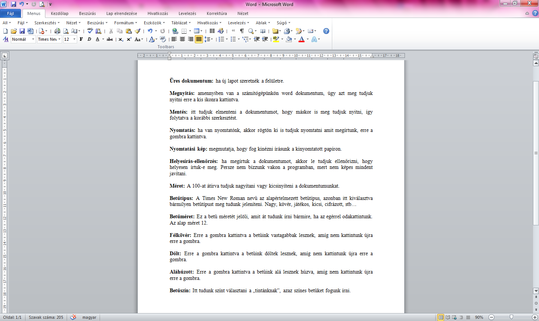Image resolution: width=539 pixels, height=321 pixels.
Task: Click the Open folder icon in the toolbar
Action: (14, 31)
